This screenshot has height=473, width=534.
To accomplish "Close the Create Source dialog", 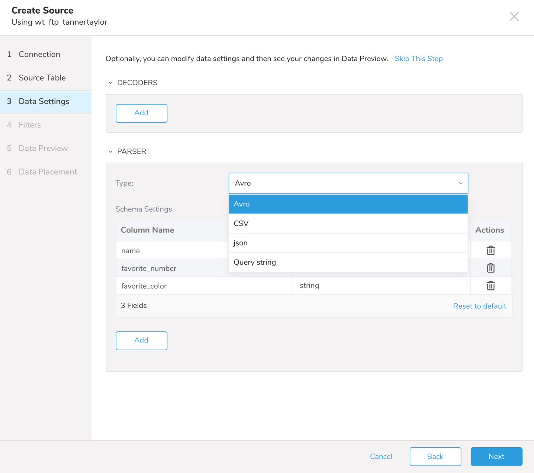I will tap(514, 17).
